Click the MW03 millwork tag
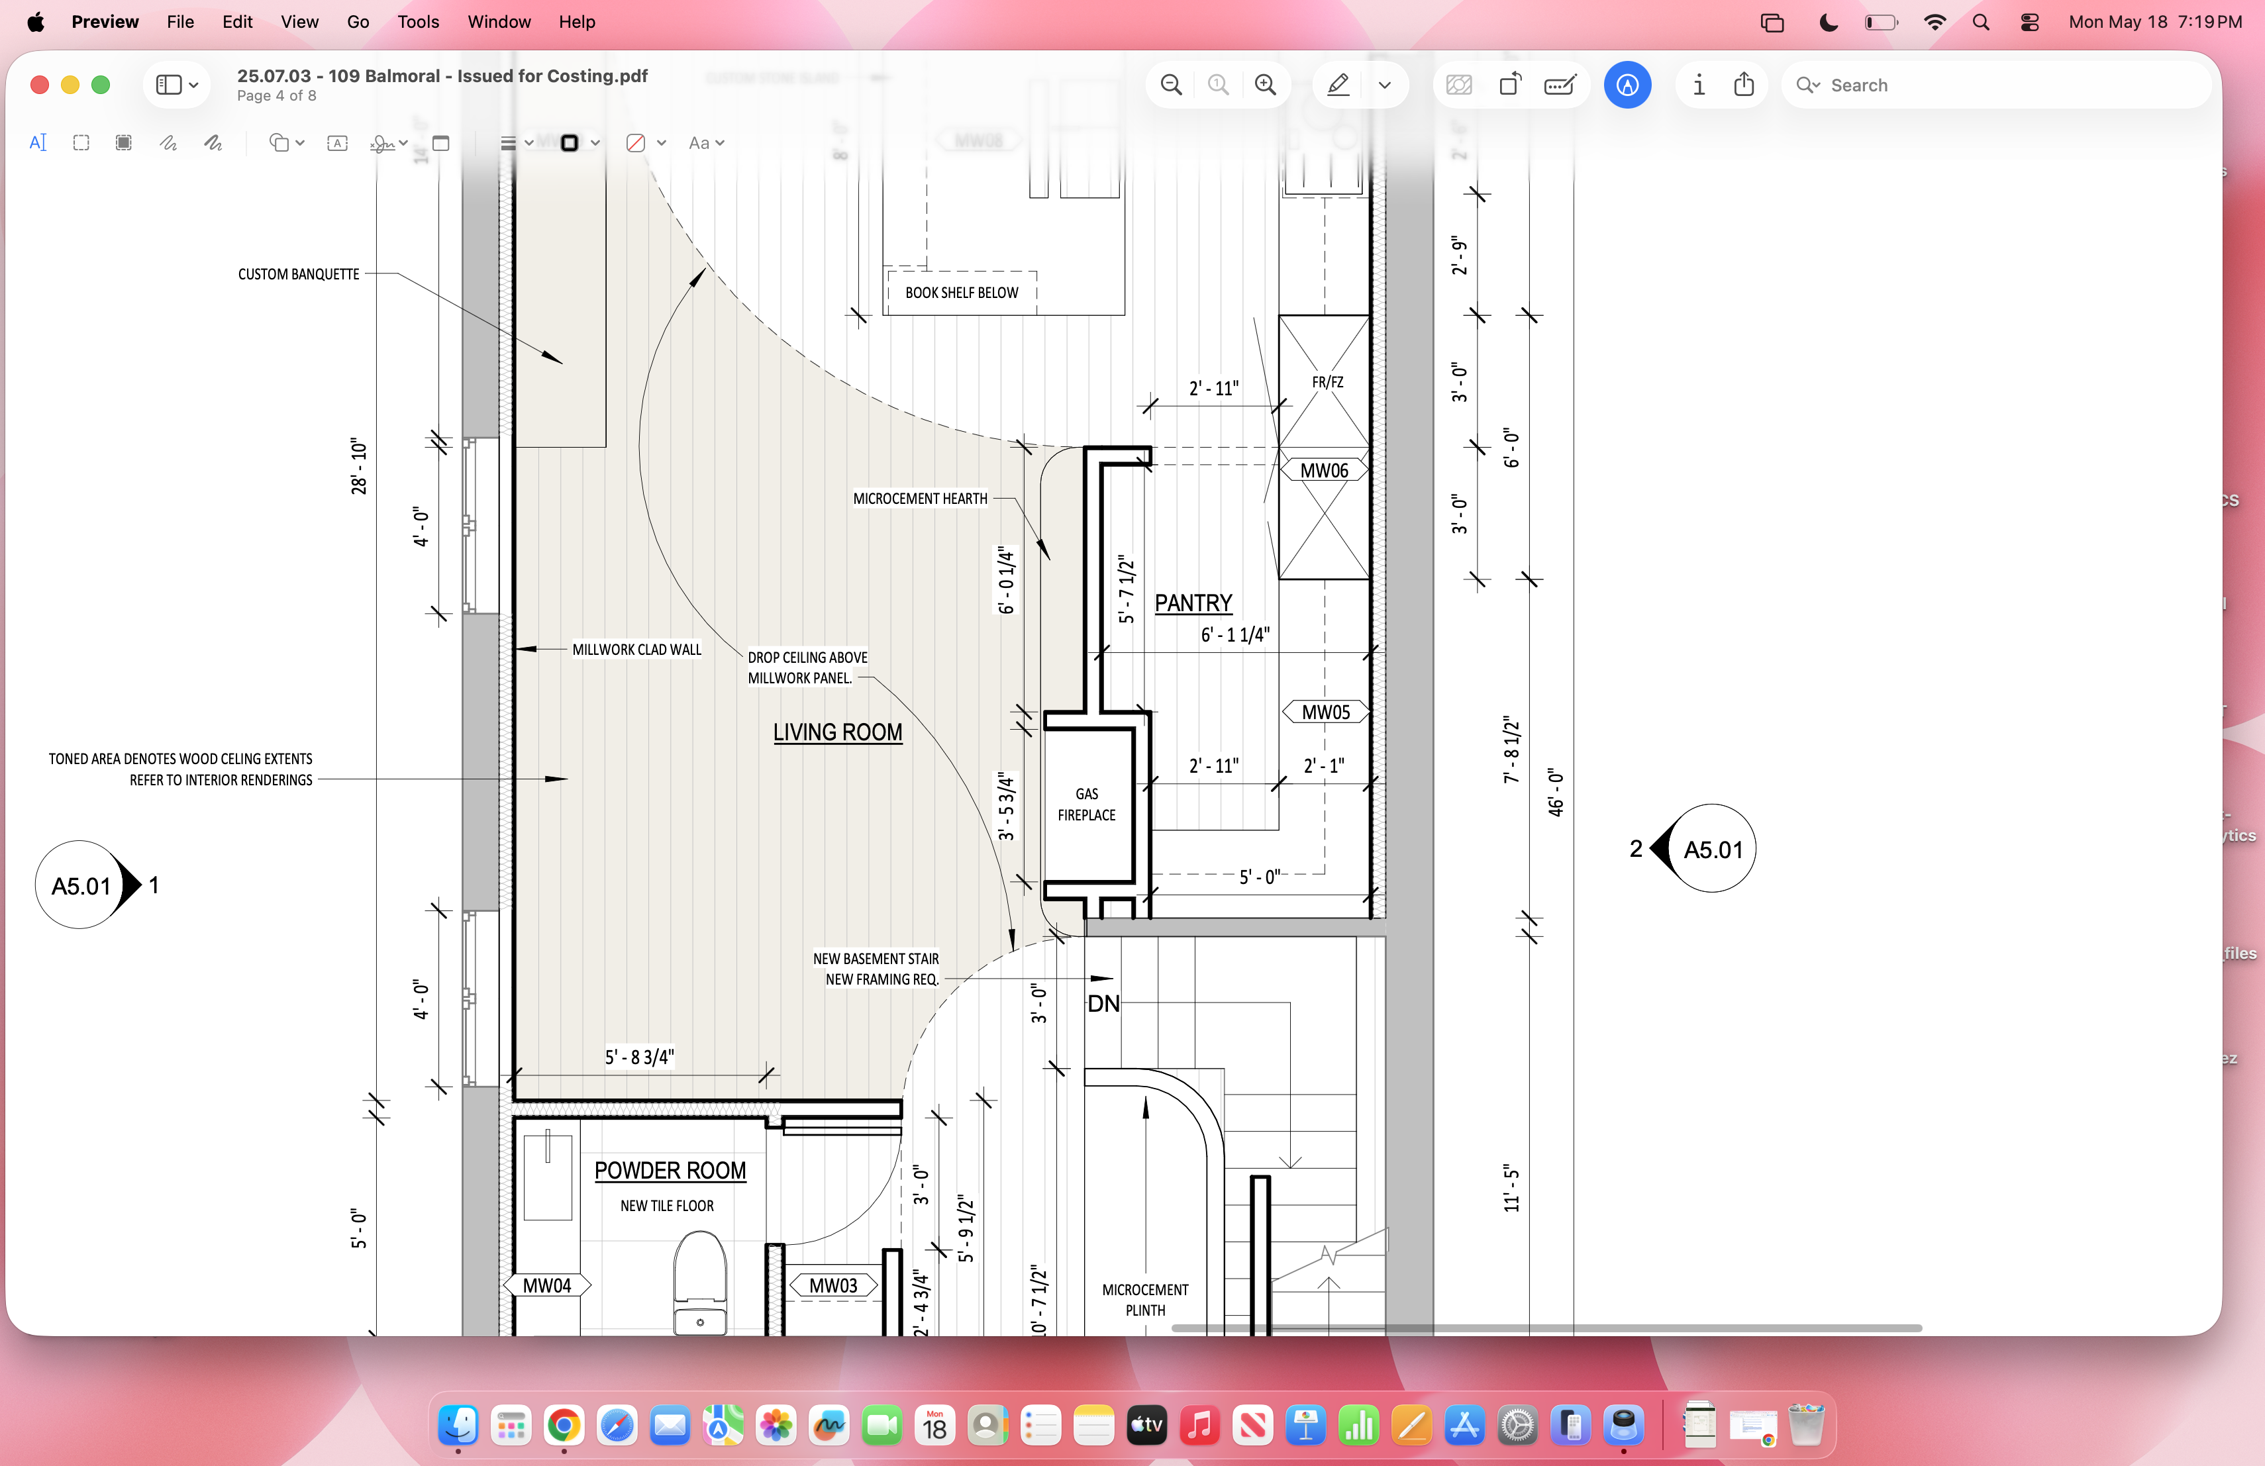The image size is (2265, 1466). point(832,1285)
